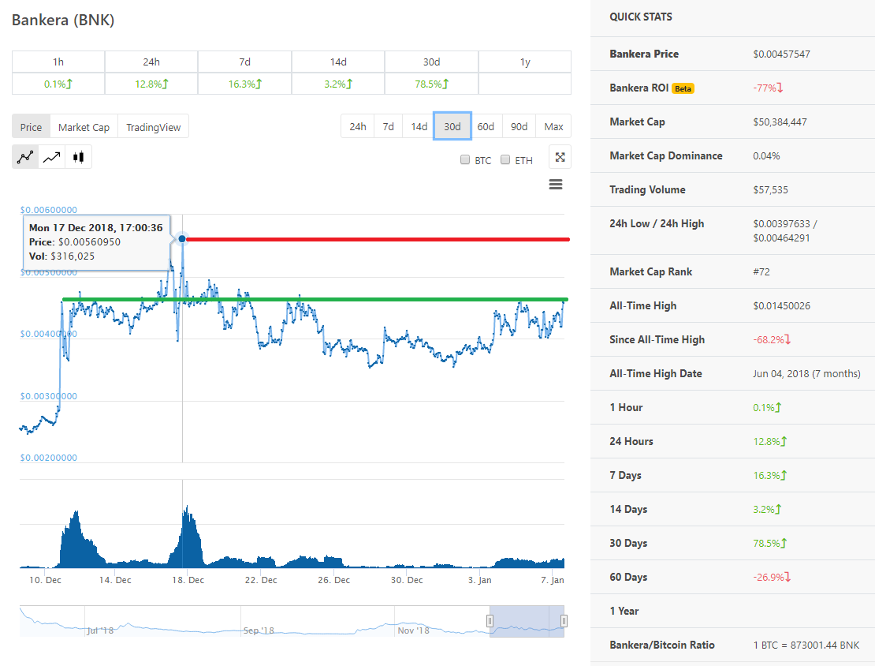Select the 24h chart range button
Viewport: 875px width, 666px height.
coord(358,126)
